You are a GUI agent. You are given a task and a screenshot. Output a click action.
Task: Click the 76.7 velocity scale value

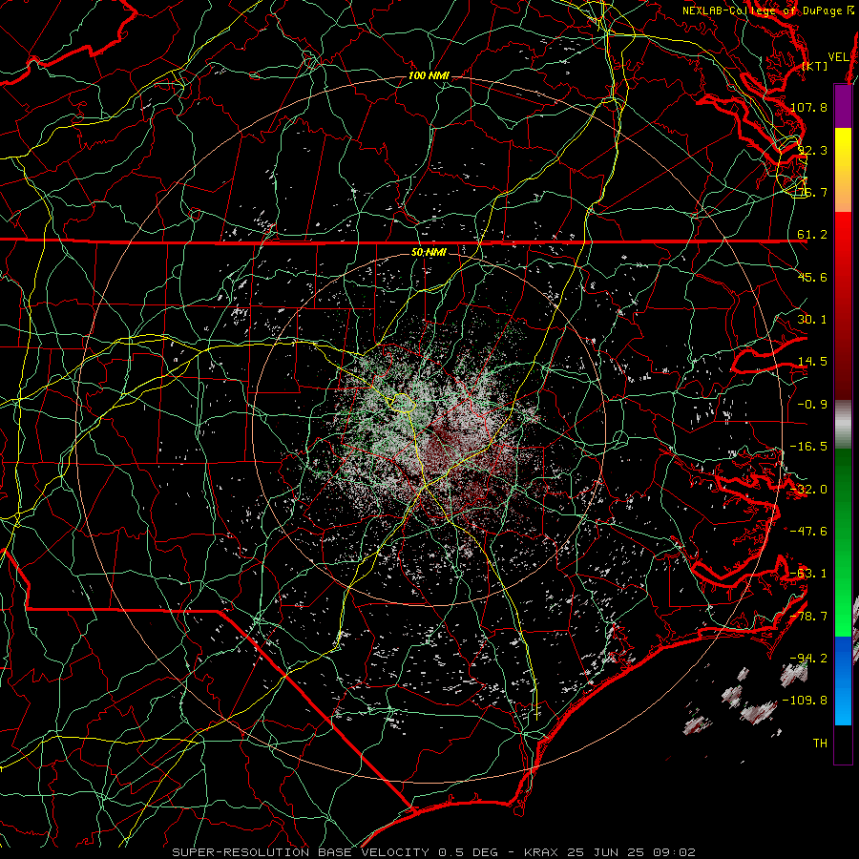point(812,192)
